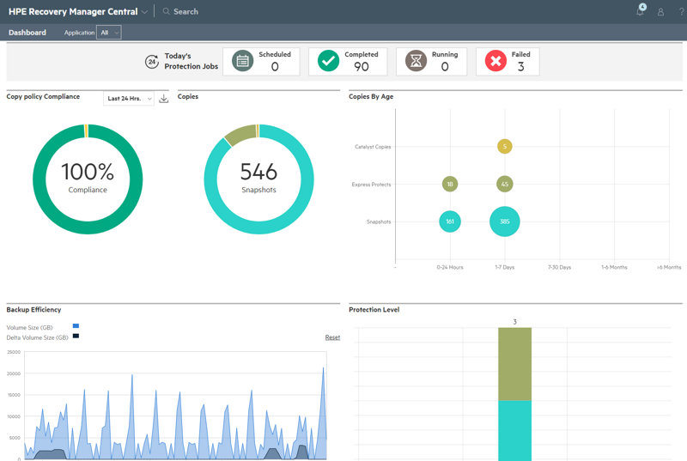Open the notifications bell icon
Image resolution: width=687 pixels, height=461 pixels.
640,11
